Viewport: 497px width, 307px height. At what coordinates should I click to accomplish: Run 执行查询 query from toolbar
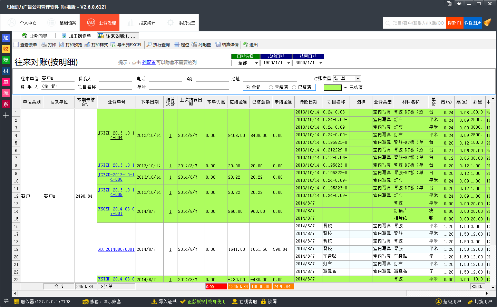149,45
